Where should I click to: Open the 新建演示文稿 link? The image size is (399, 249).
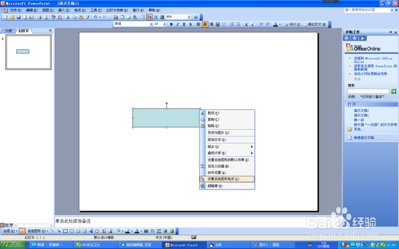pos(366,138)
